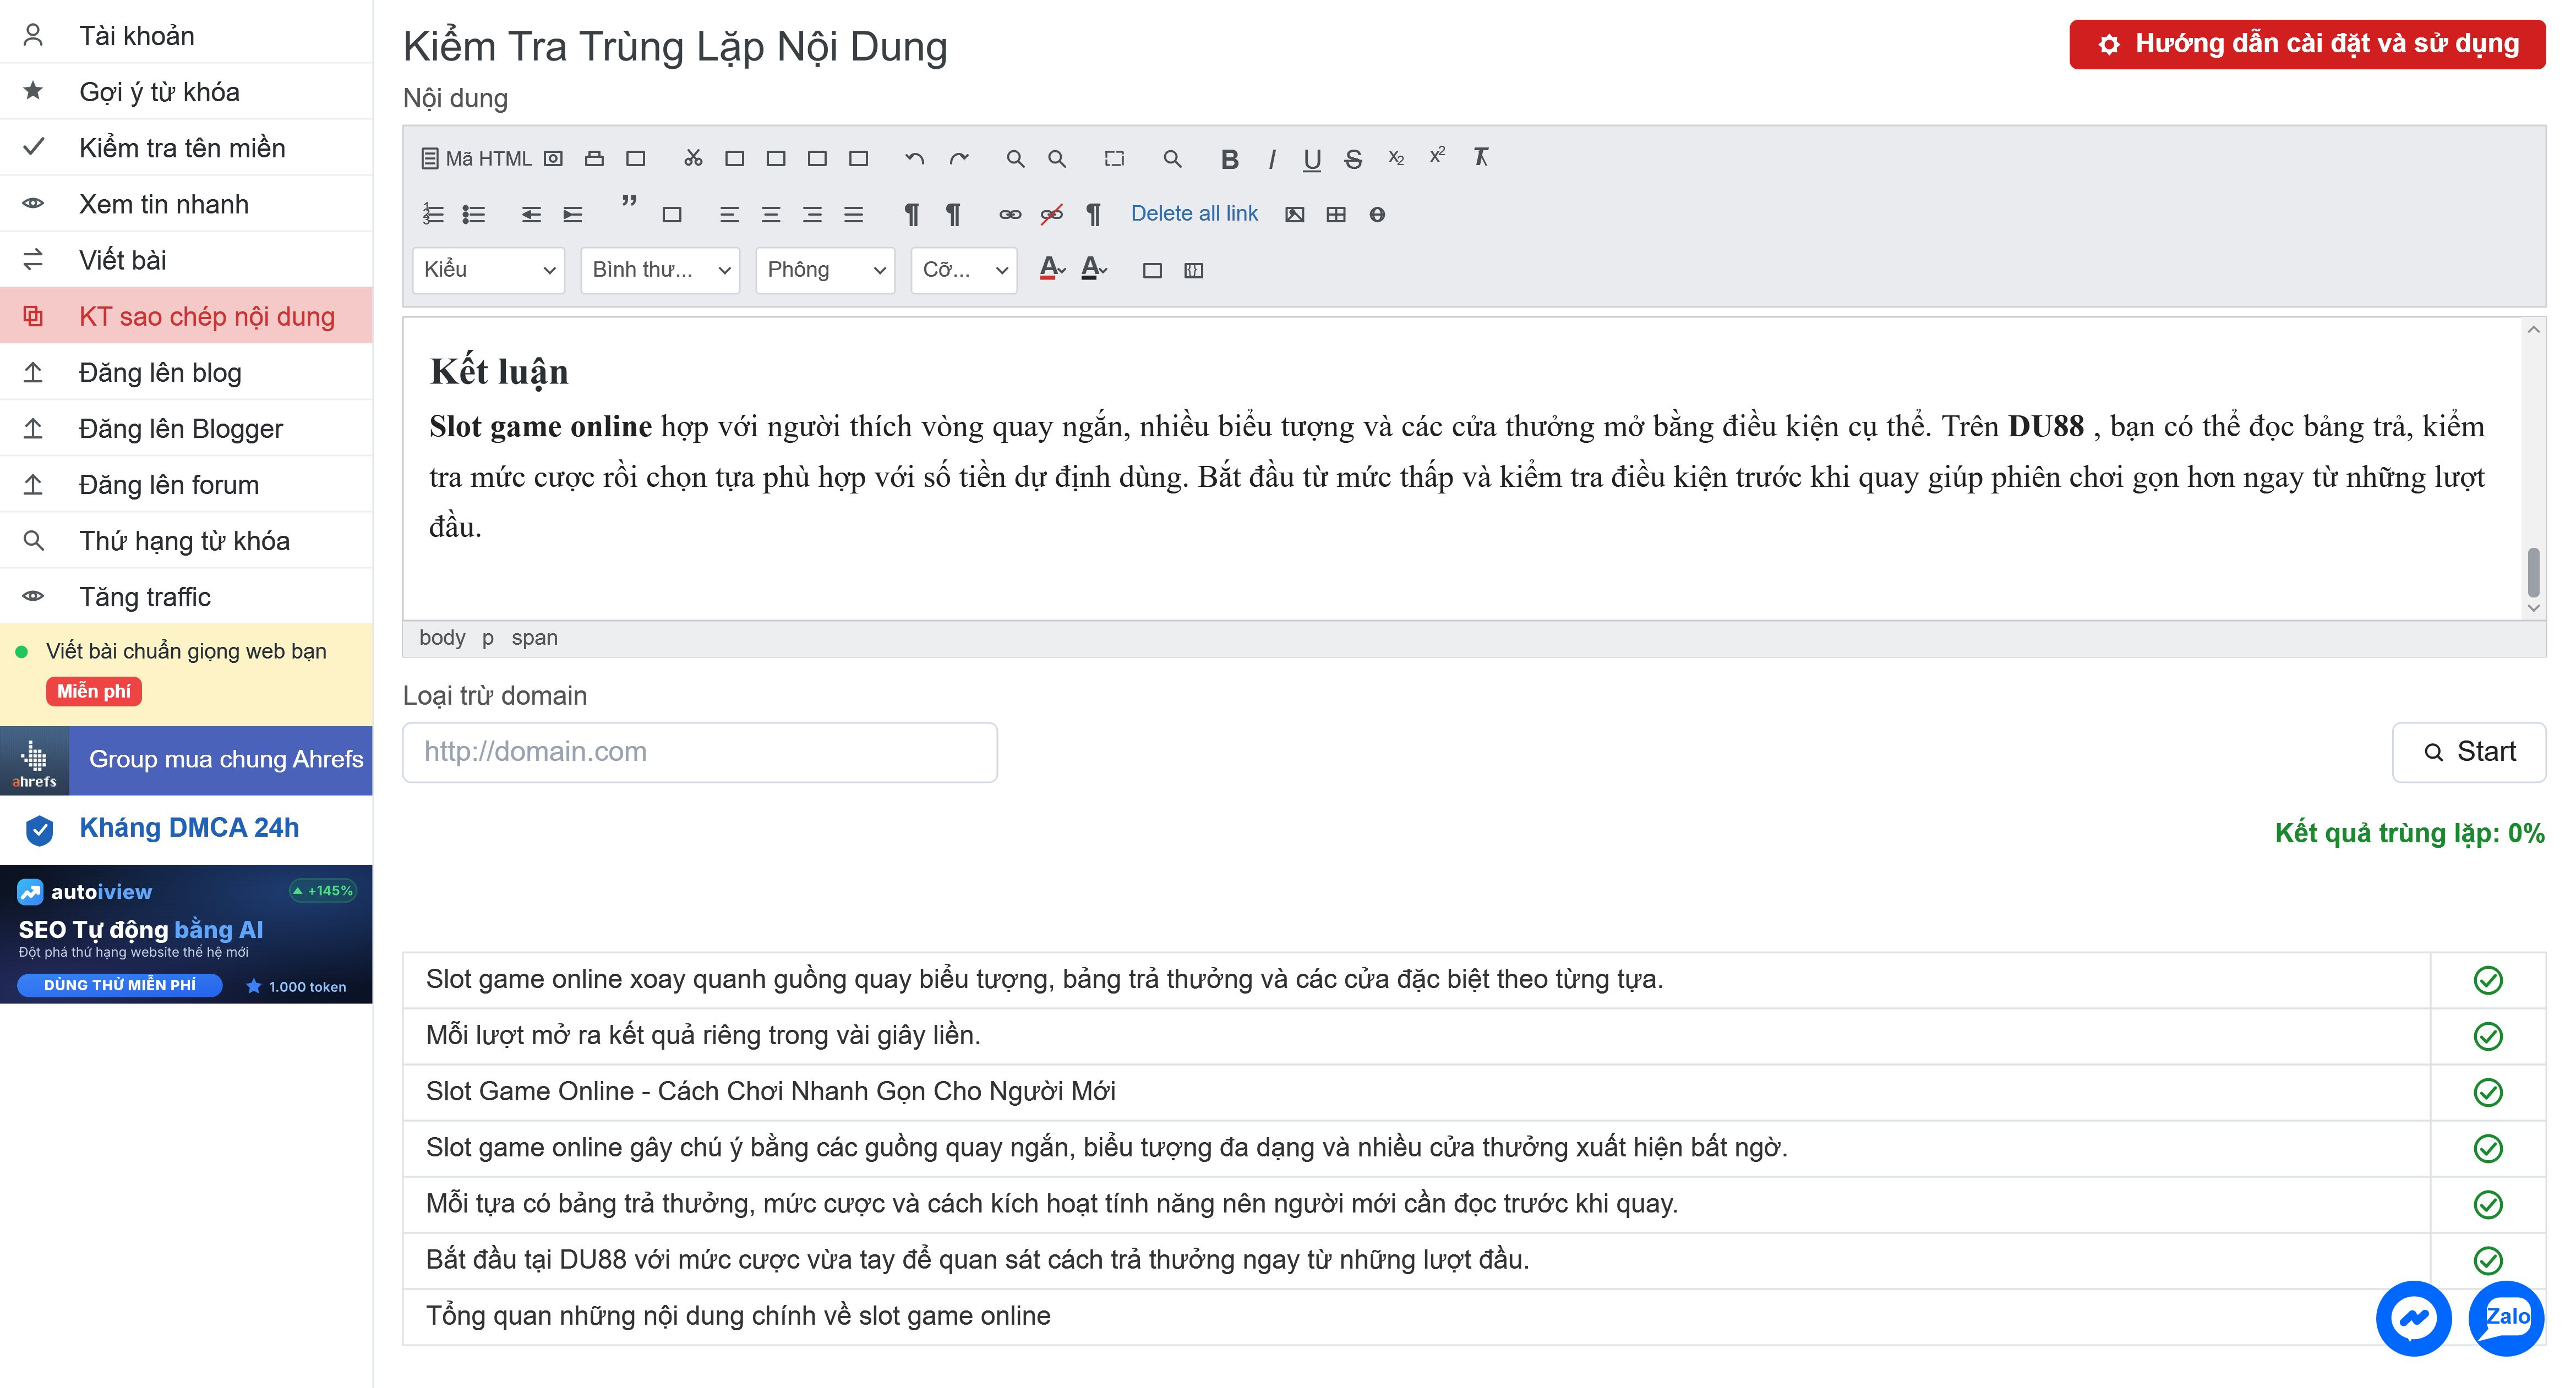
Task: Insert a table into the content
Action: (1336, 214)
